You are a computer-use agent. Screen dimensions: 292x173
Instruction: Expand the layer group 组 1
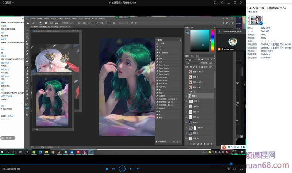pos(189,91)
